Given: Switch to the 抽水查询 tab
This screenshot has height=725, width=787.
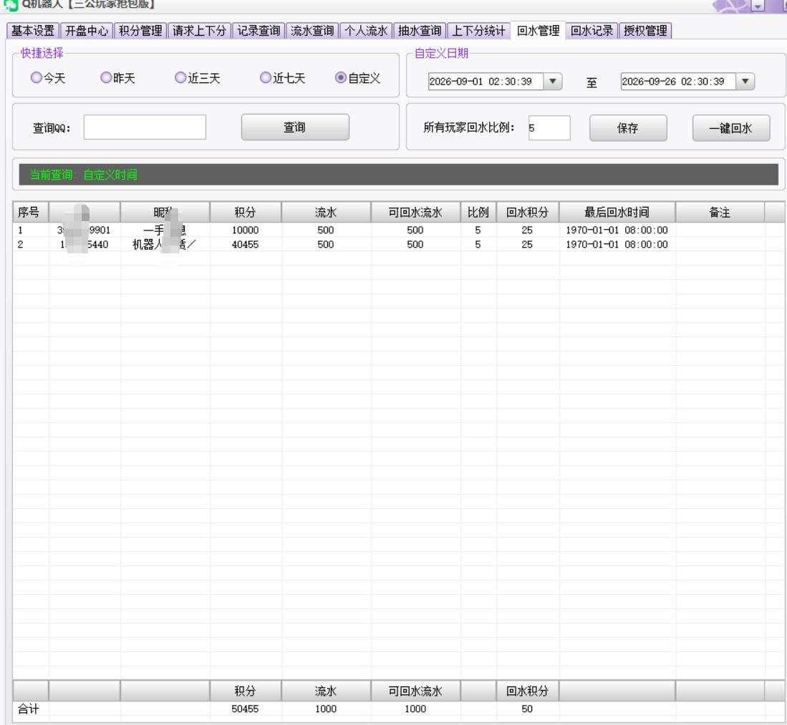Looking at the screenshot, I should [x=420, y=31].
